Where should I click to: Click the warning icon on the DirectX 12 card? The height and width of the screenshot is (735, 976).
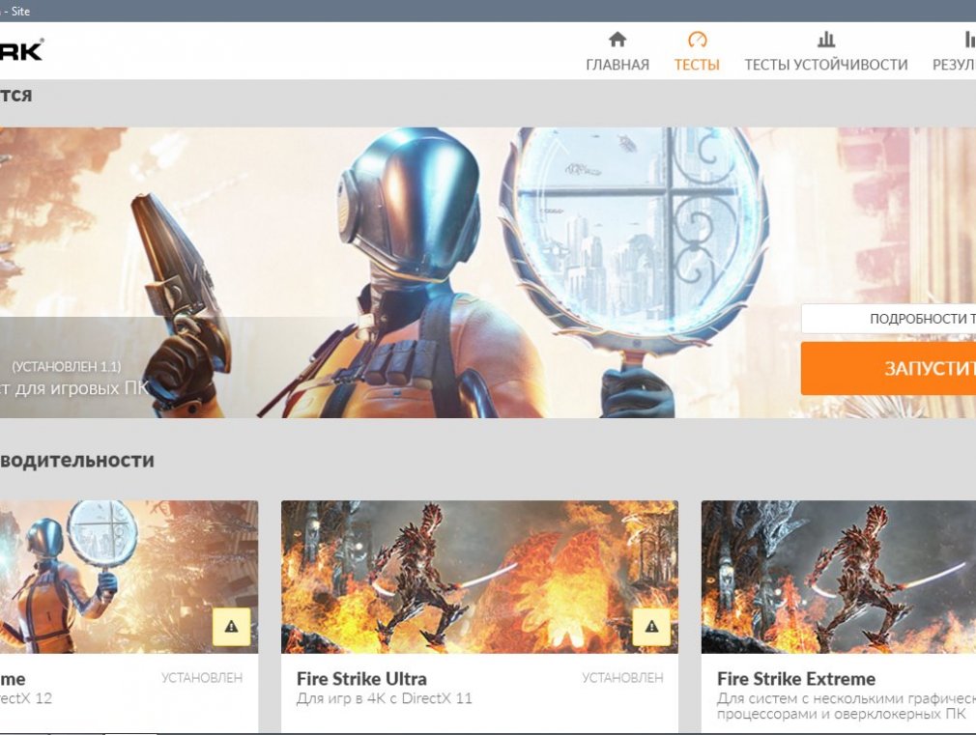coord(232,627)
